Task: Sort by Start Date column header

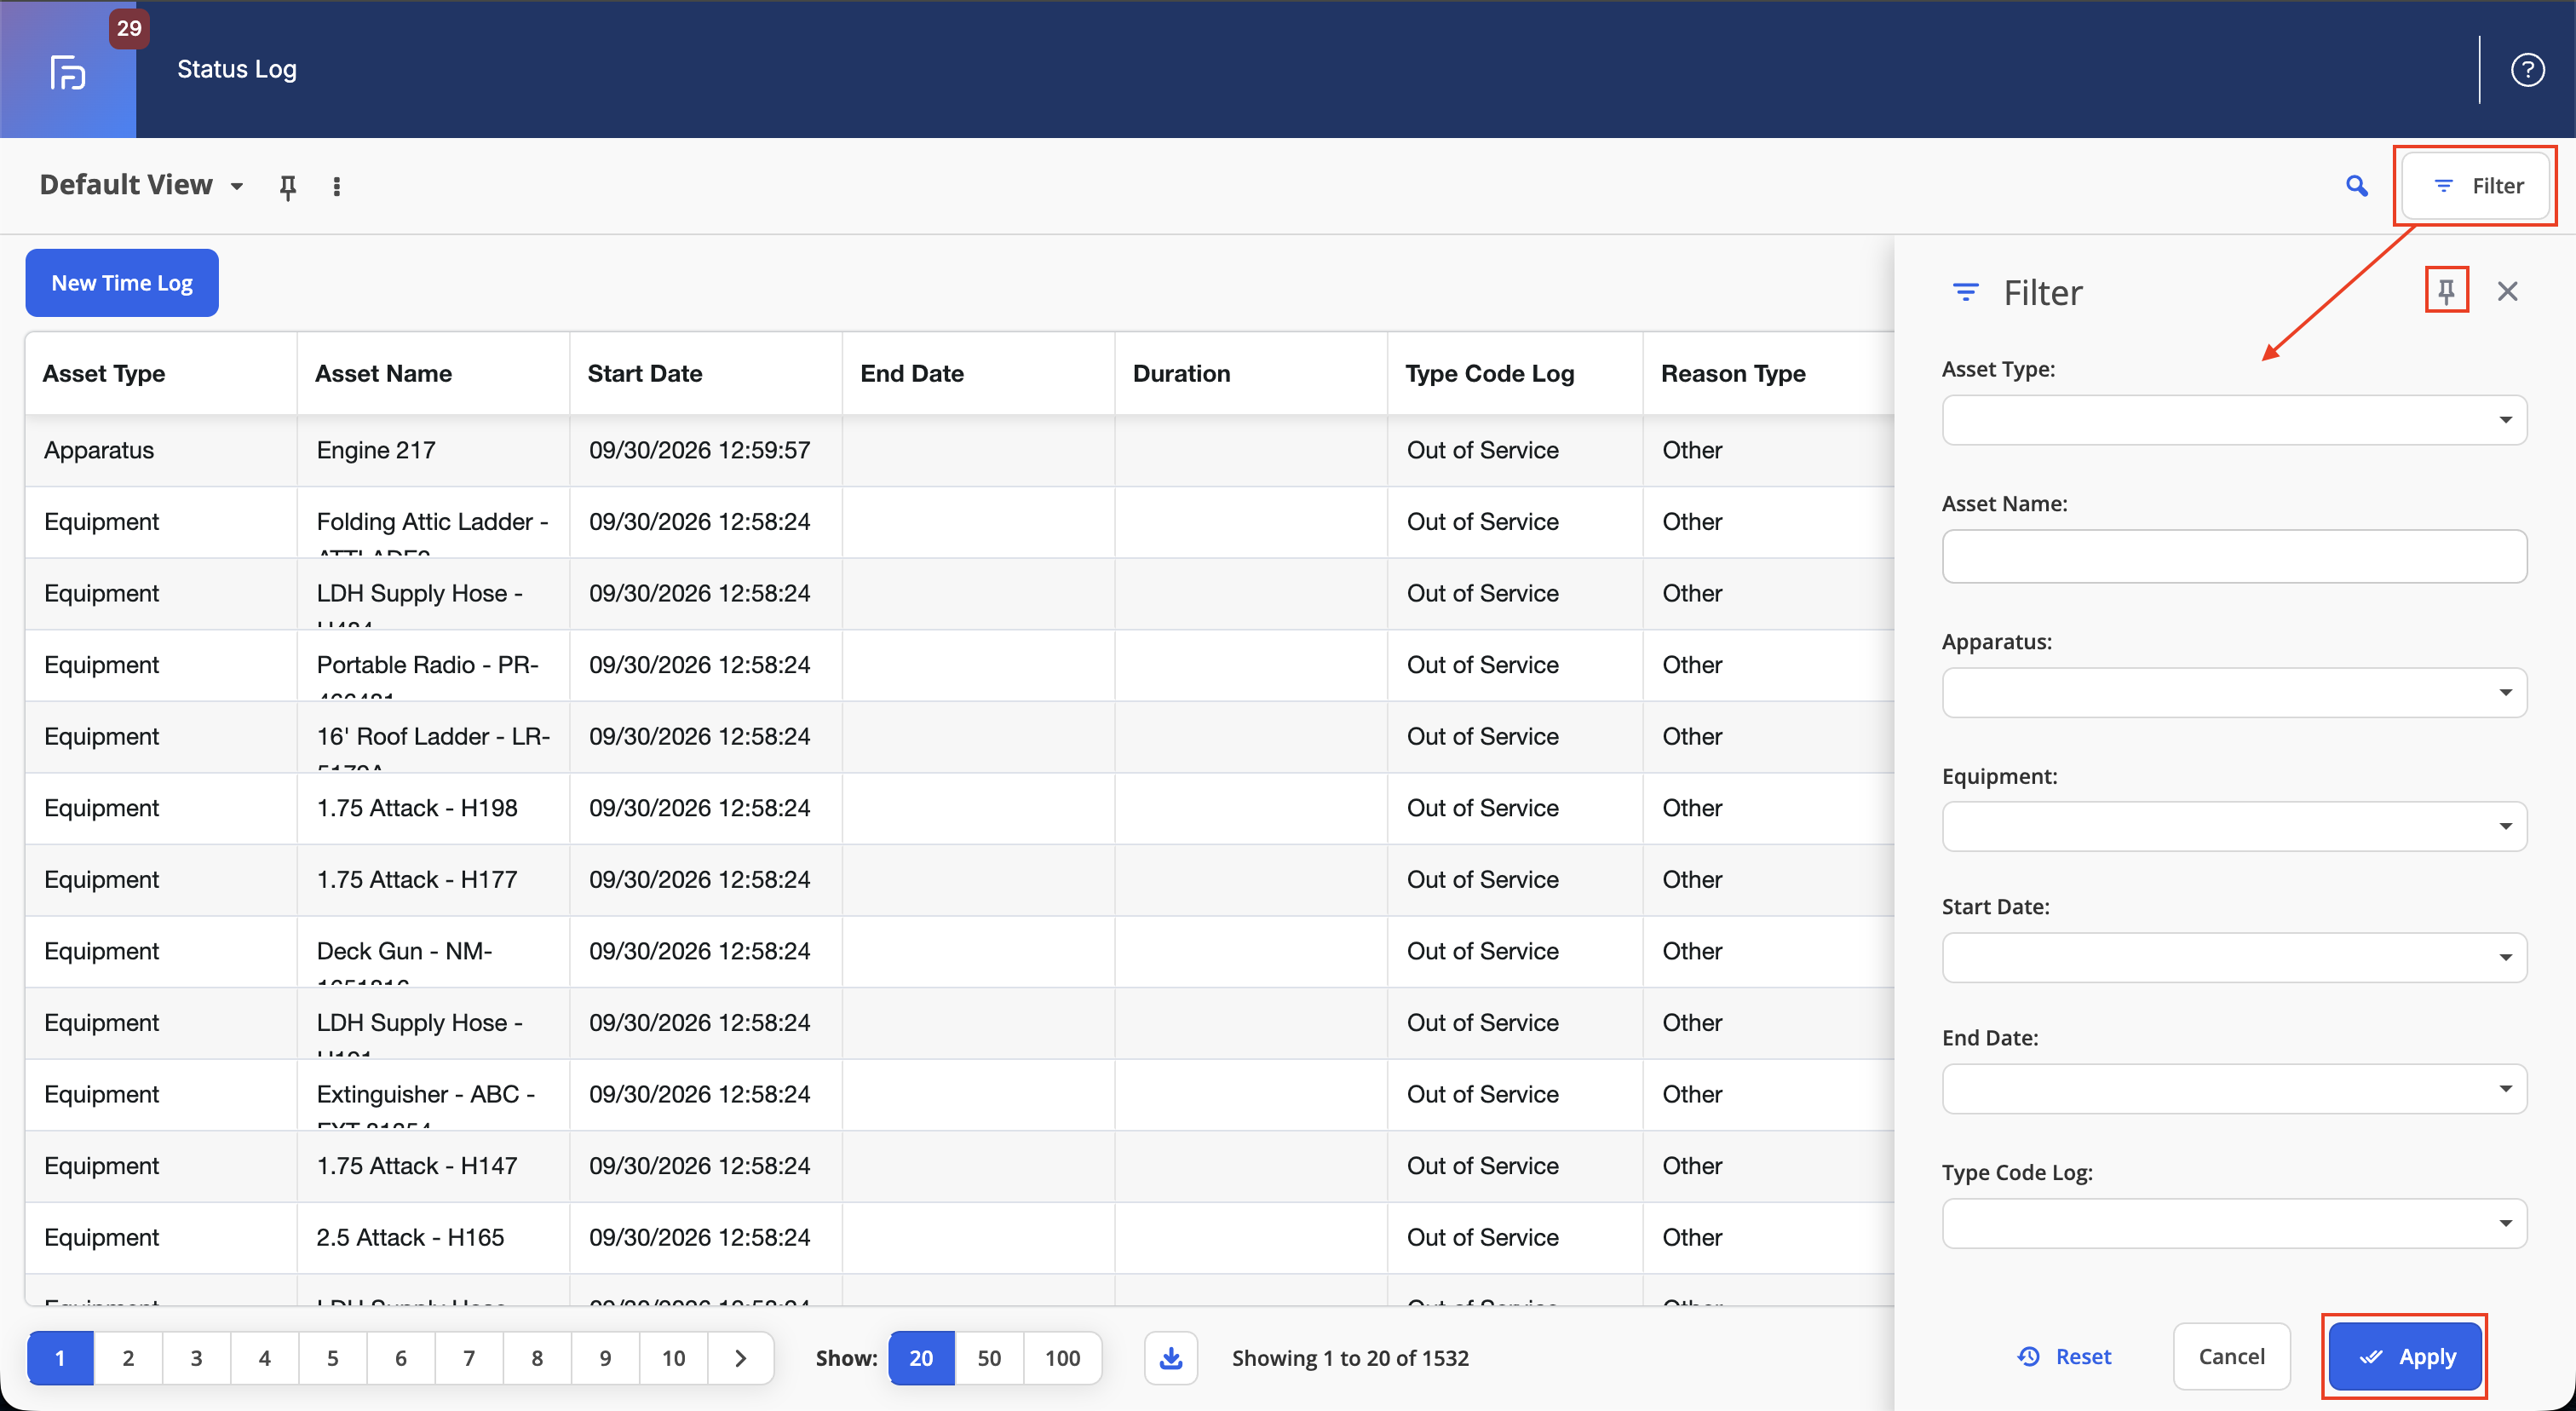Action: click(x=706, y=374)
